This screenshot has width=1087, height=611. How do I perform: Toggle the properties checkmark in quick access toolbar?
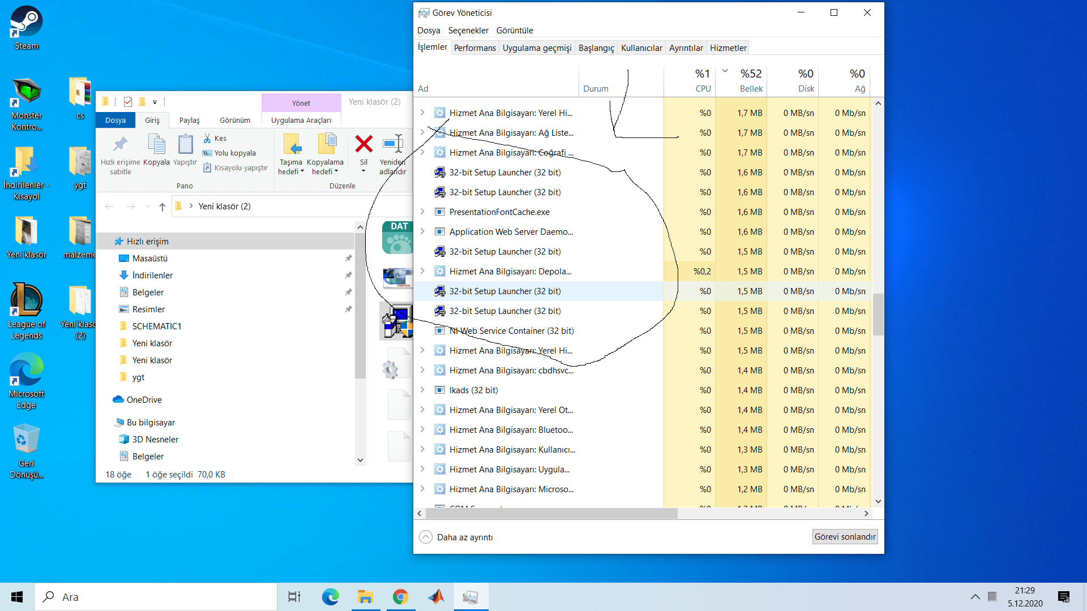pos(128,102)
